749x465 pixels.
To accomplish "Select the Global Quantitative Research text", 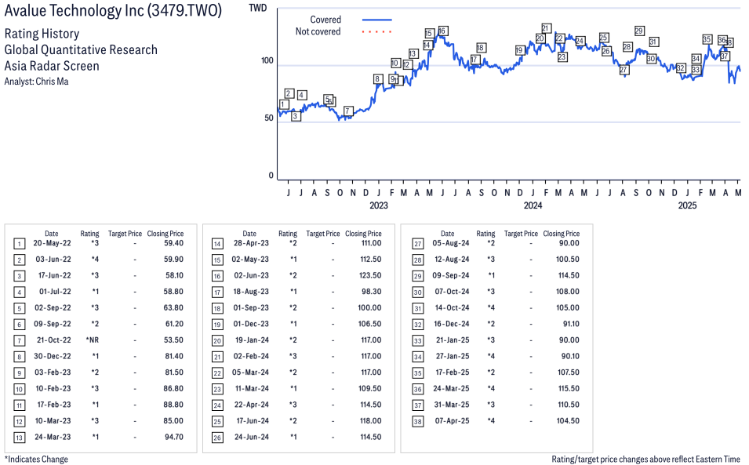I will (82, 49).
